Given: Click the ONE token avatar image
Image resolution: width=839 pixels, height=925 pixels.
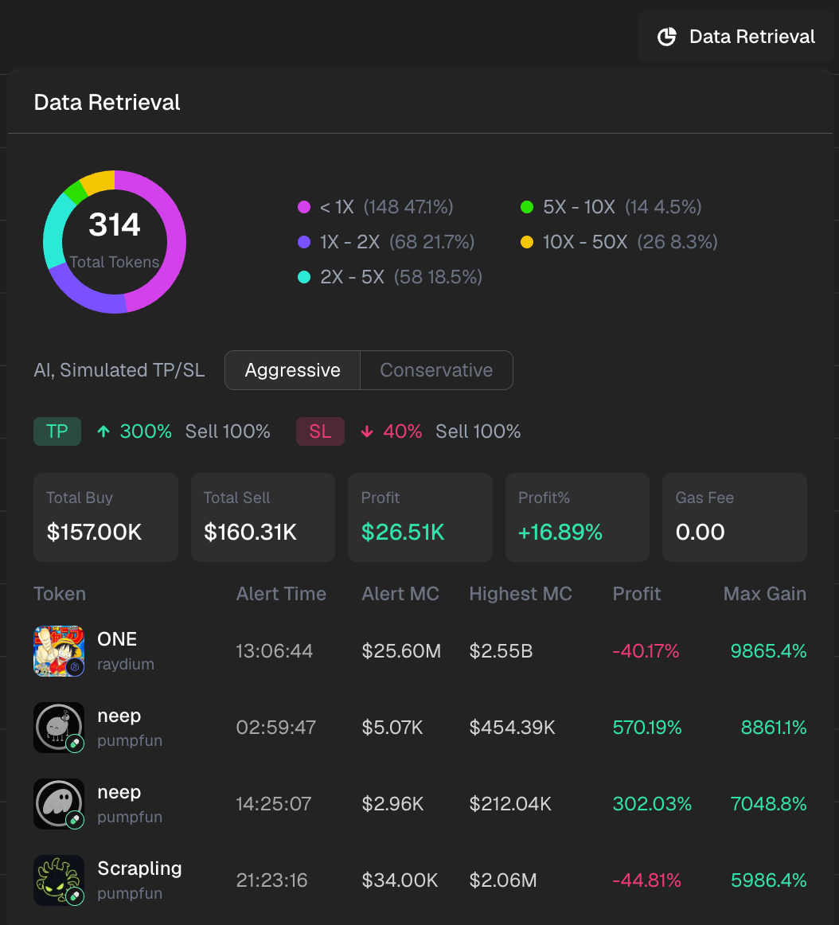Looking at the screenshot, I should coord(59,651).
